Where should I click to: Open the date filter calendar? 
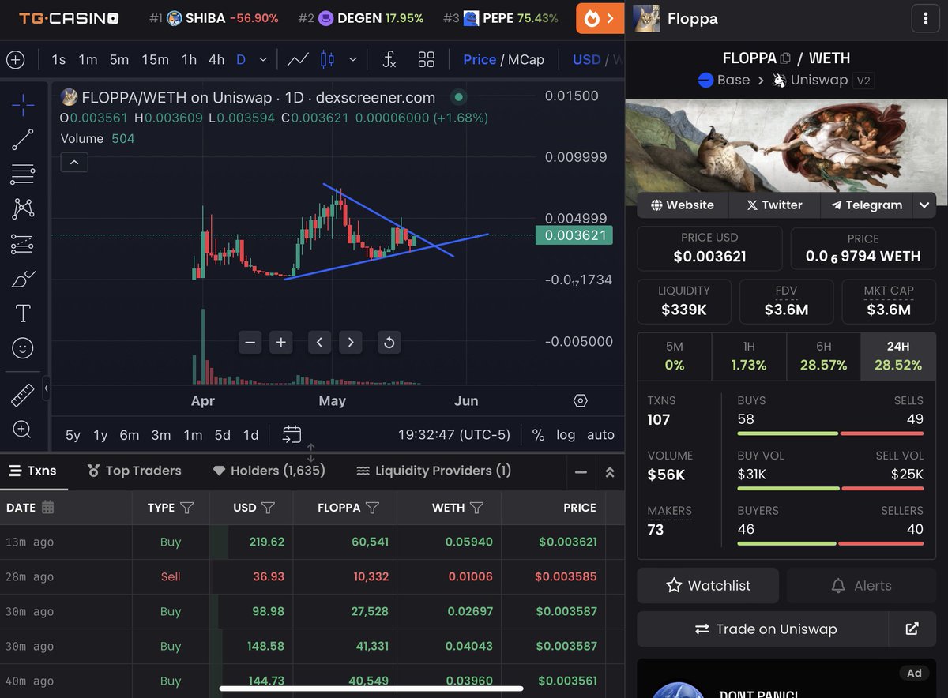click(x=47, y=508)
